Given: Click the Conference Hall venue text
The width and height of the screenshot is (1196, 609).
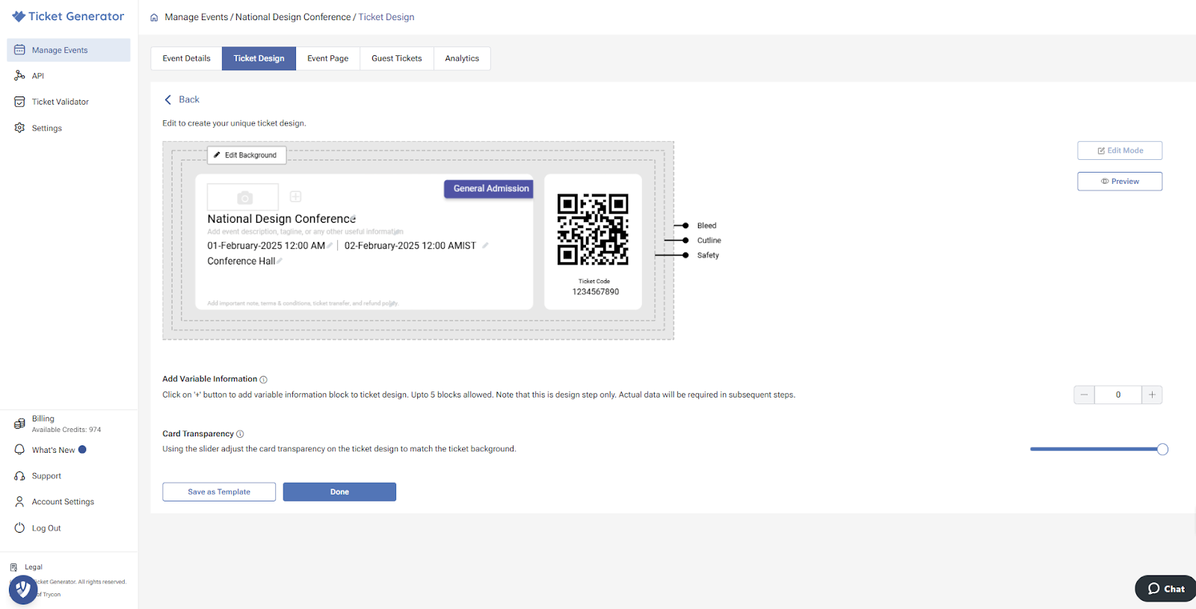Looking at the screenshot, I should coord(241,261).
